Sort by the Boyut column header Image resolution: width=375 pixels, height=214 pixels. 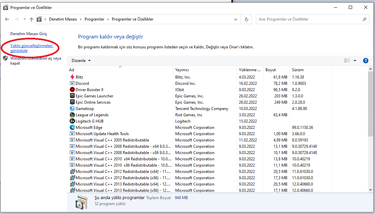pyautogui.click(x=276, y=70)
